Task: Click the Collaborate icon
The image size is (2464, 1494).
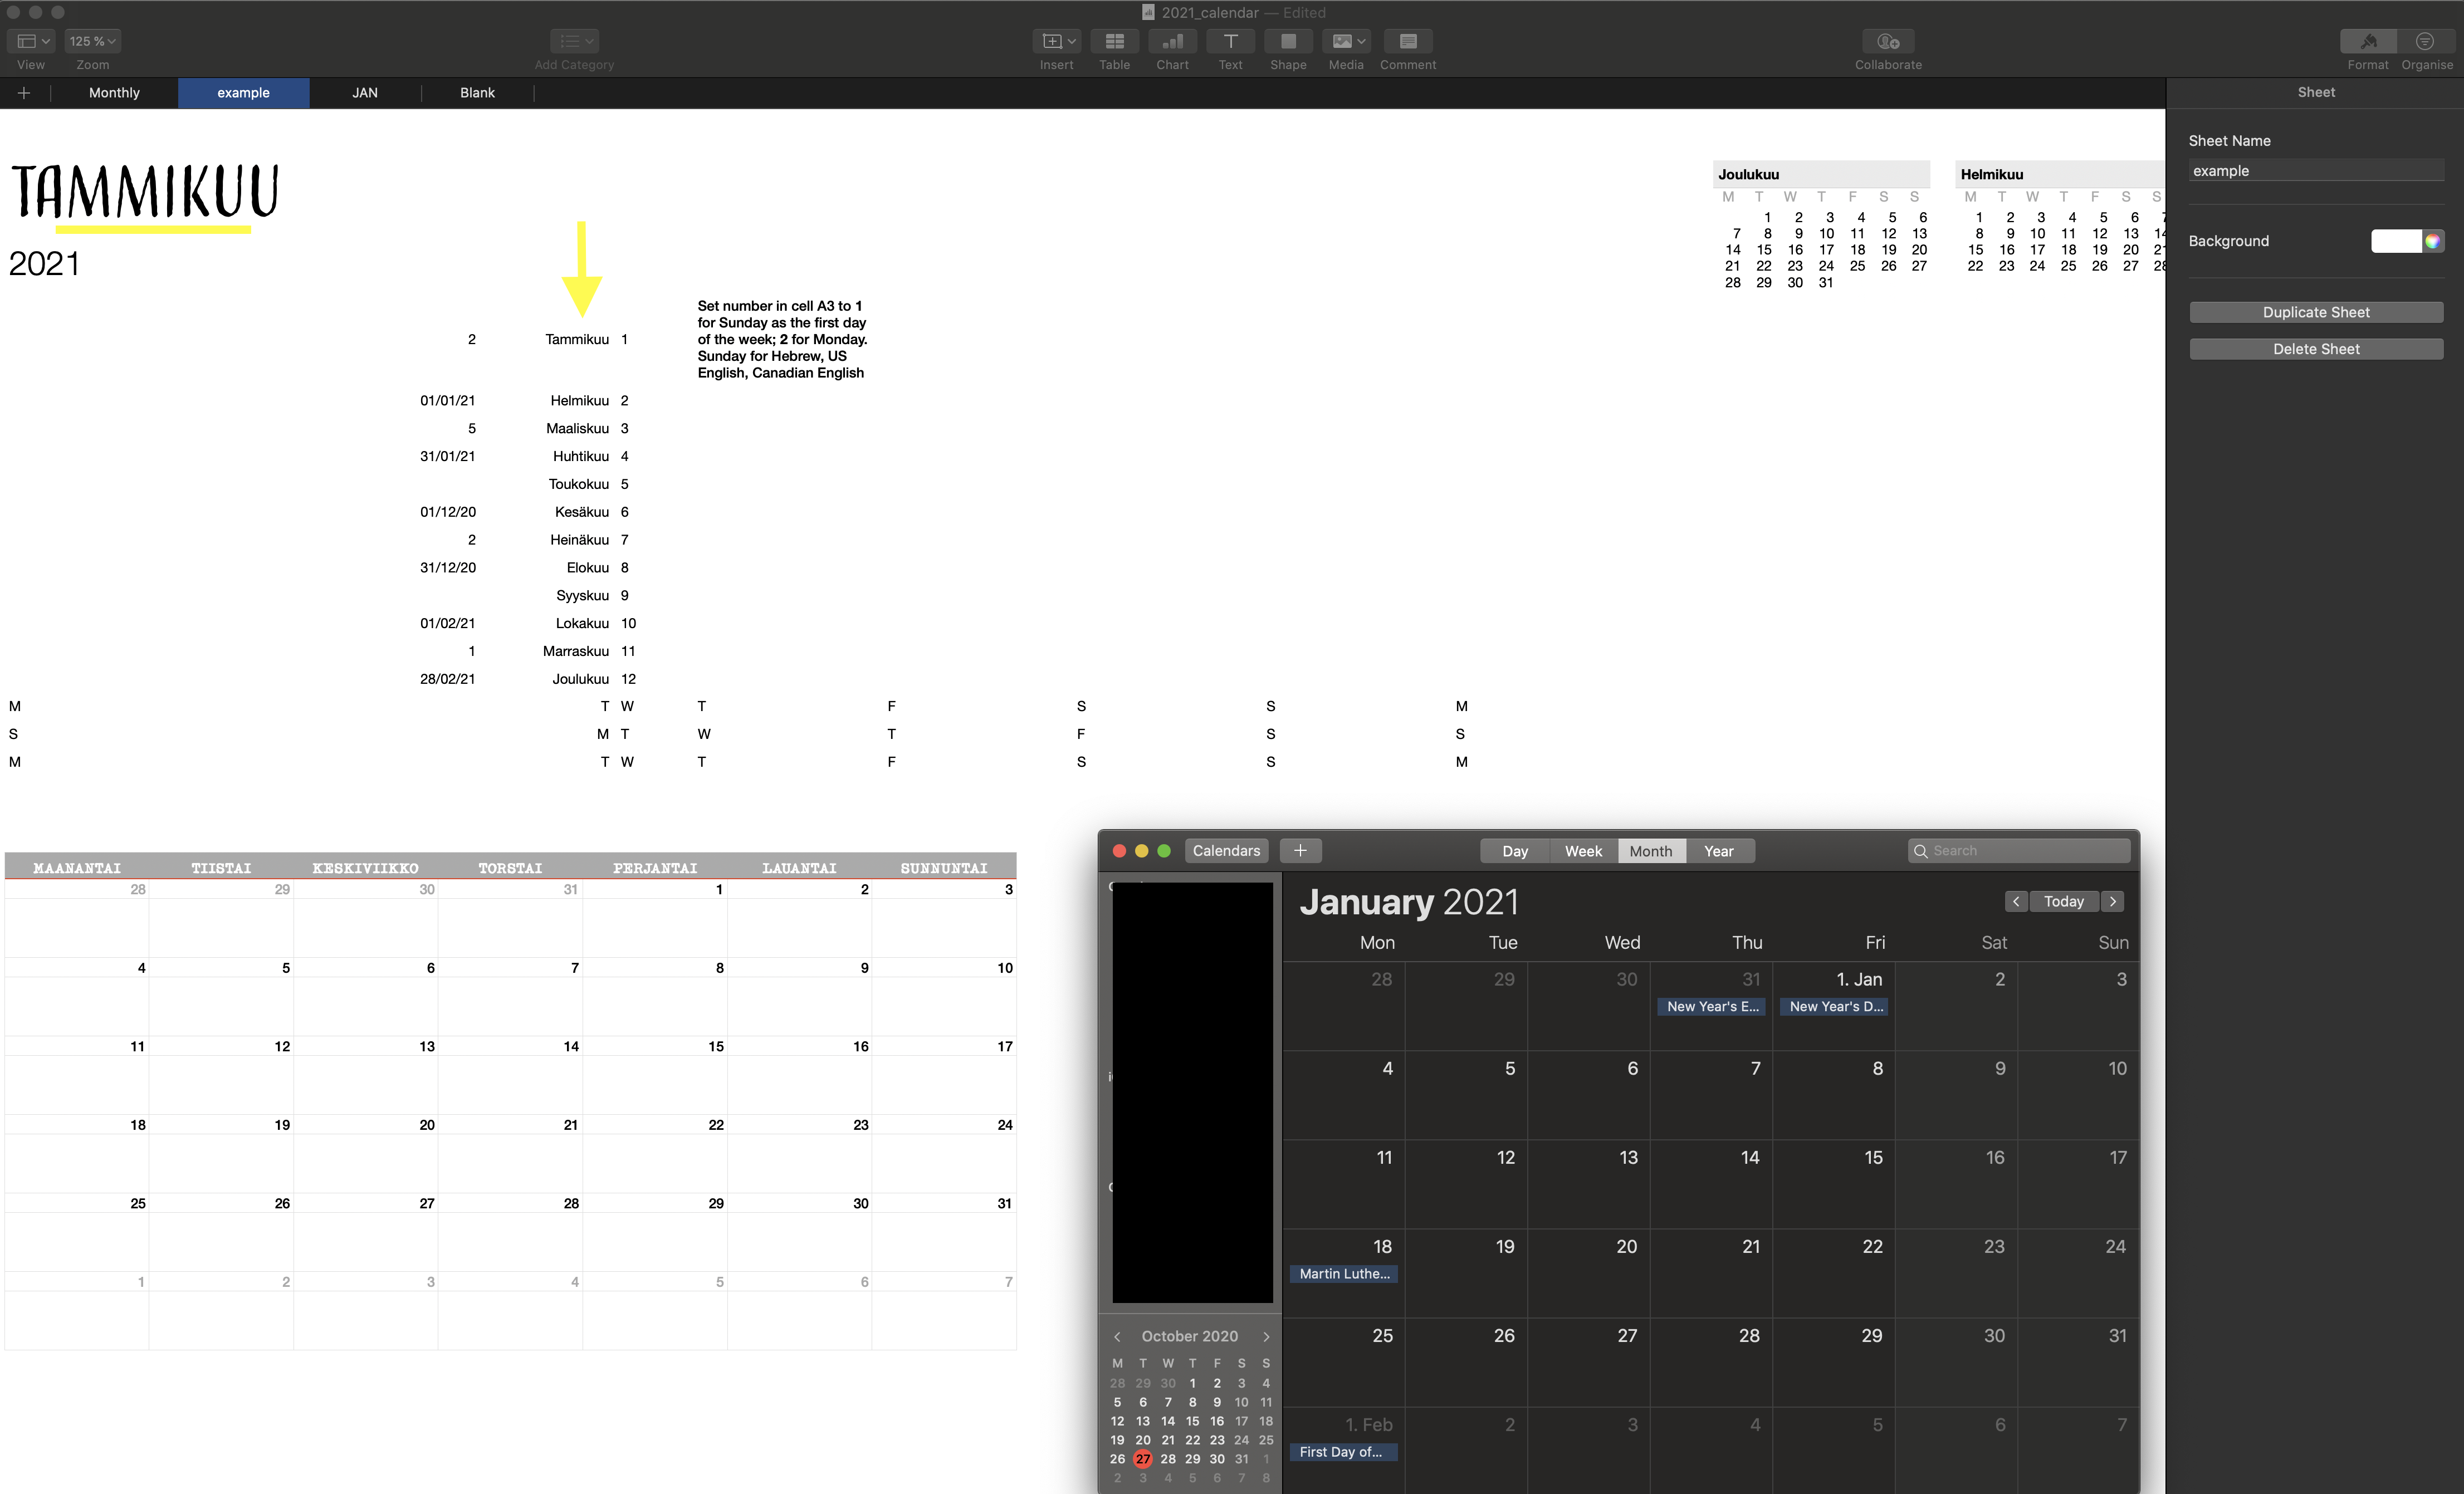Action: coord(1887,41)
